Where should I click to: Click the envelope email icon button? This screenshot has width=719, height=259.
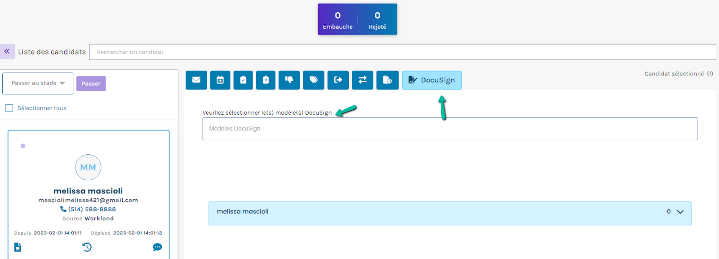[196, 80]
